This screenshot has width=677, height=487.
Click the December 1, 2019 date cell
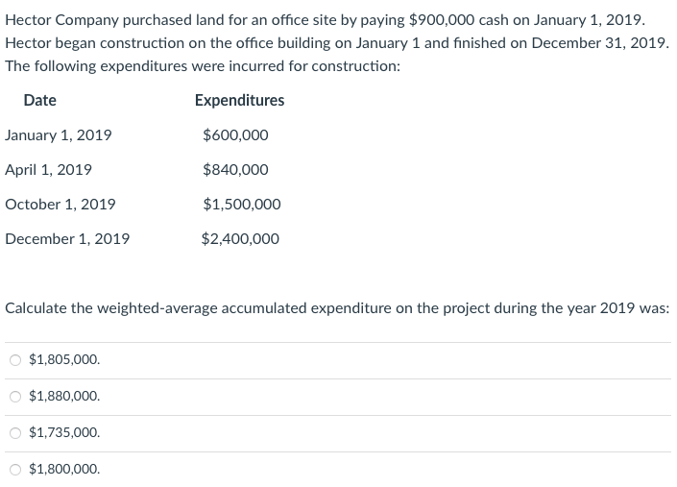pos(67,239)
